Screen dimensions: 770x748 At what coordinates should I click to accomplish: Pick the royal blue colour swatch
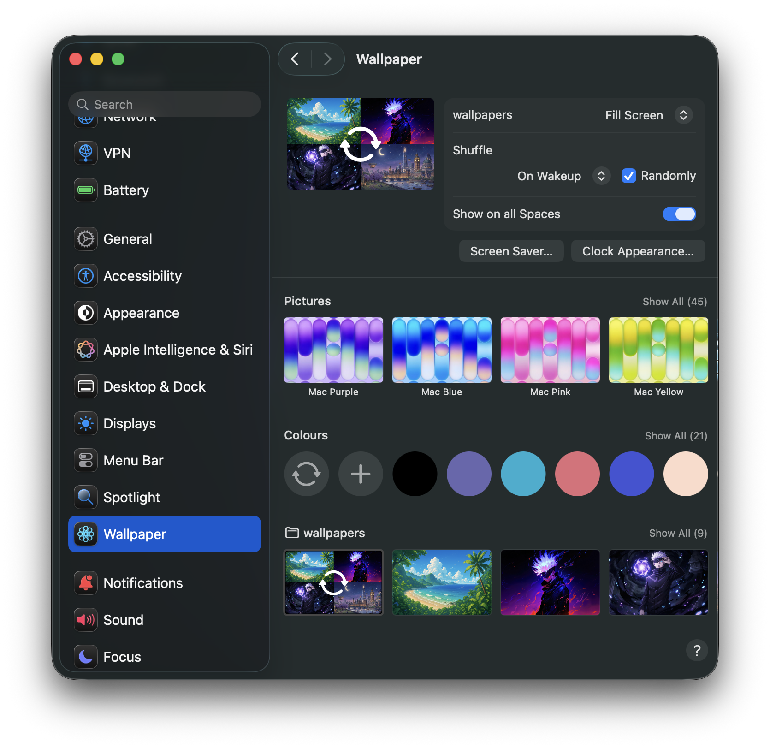[x=632, y=474]
